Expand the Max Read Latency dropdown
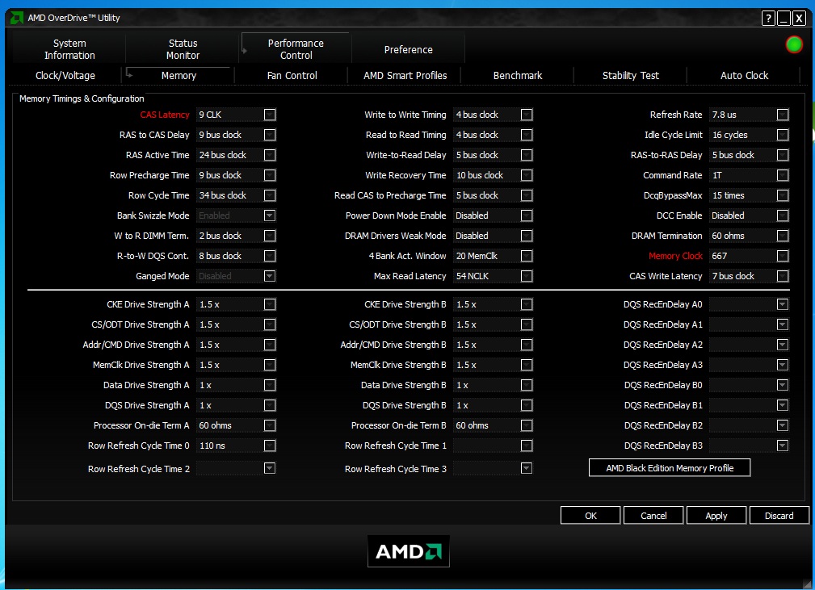The width and height of the screenshot is (815, 590). tap(527, 276)
